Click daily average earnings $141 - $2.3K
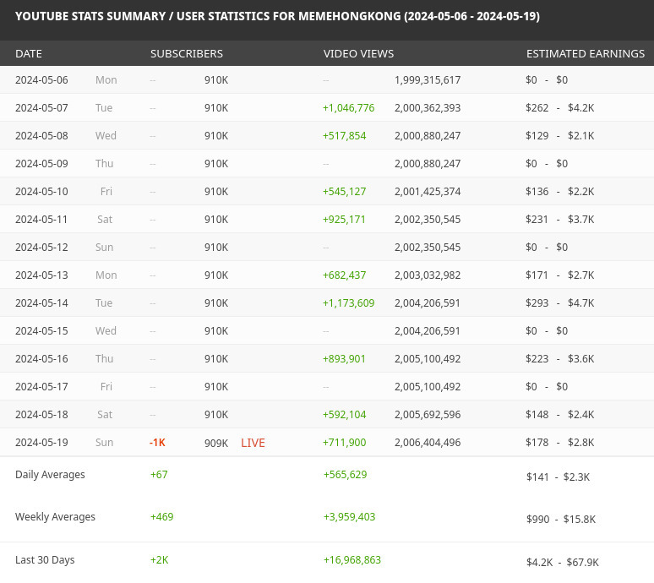The height and width of the screenshot is (583, 654). coord(558,477)
